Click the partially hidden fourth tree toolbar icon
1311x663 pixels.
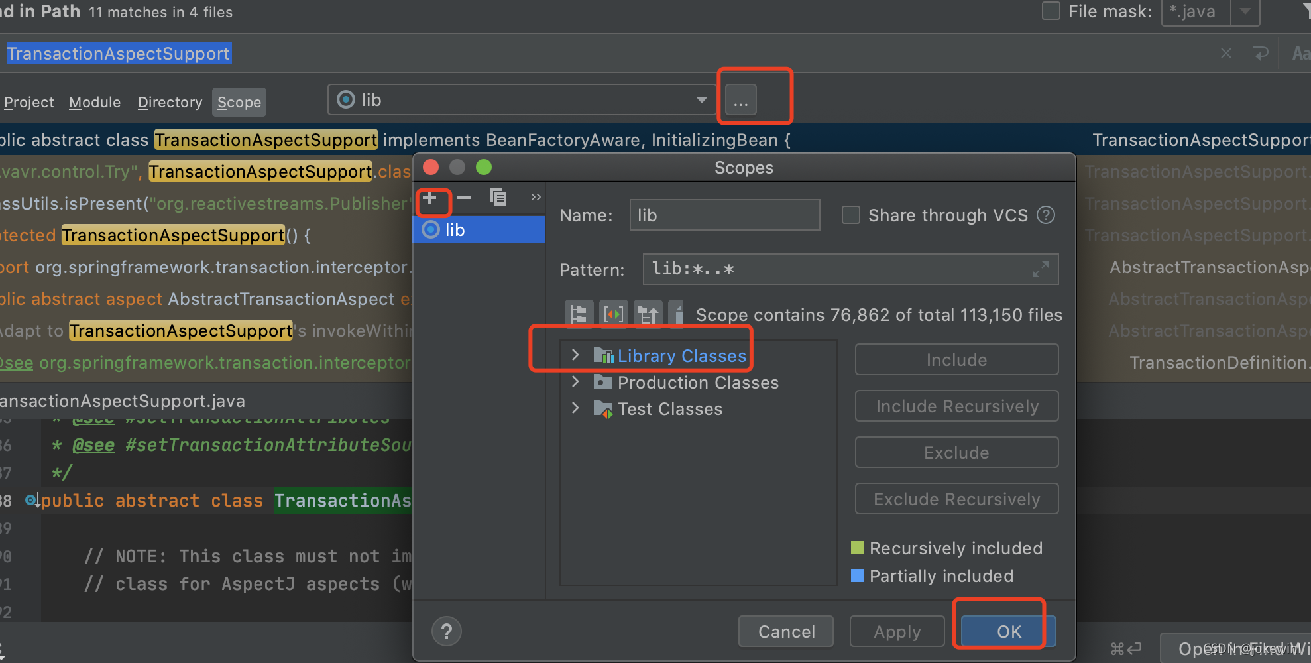coord(676,314)
